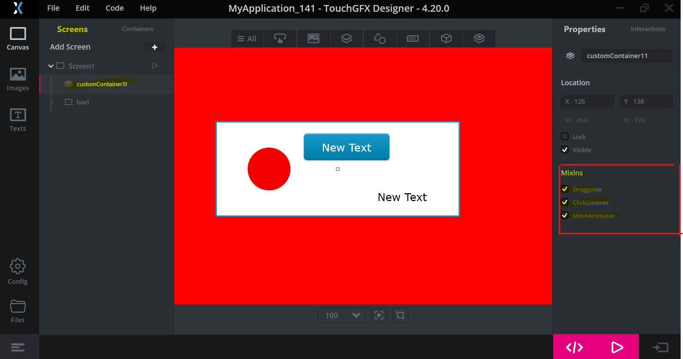
Task: Open the zoom level dropdown
Action: 341,315
